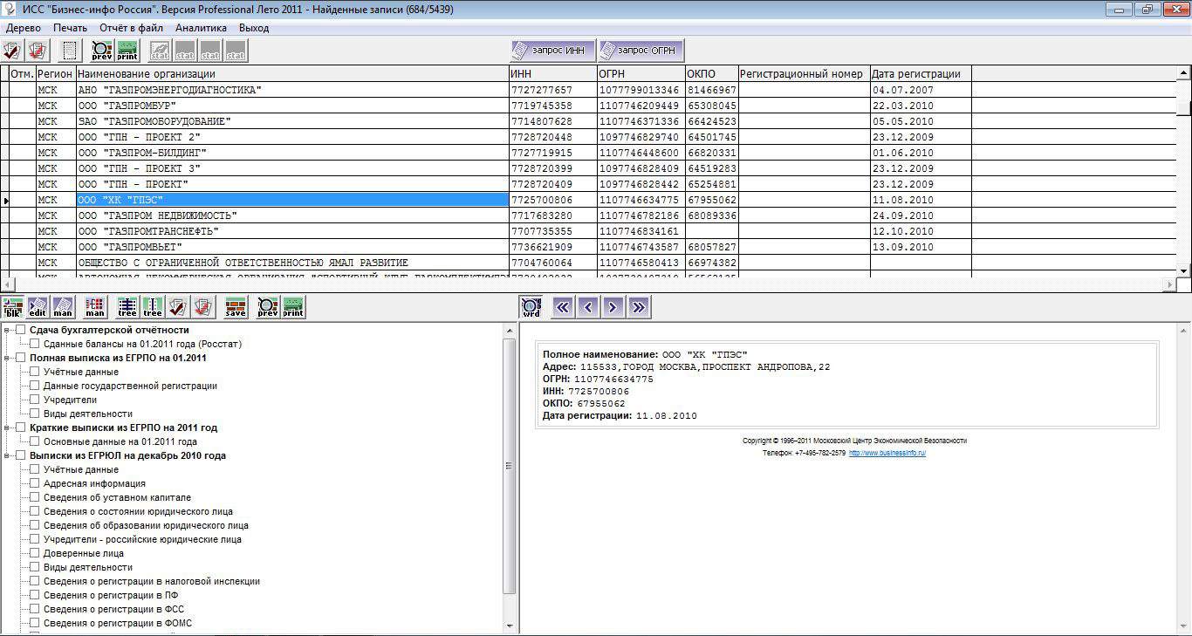This screenshot has width=1192, height=636.
Task: Click the top toolbar print icon
Action: 127,51
